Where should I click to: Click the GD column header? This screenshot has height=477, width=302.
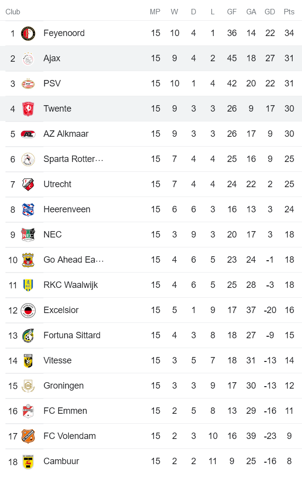(270, 12)
